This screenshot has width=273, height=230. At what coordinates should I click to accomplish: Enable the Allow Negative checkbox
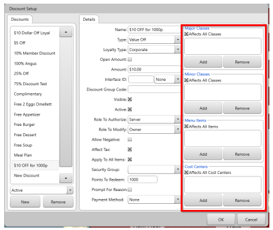point(130,139)
